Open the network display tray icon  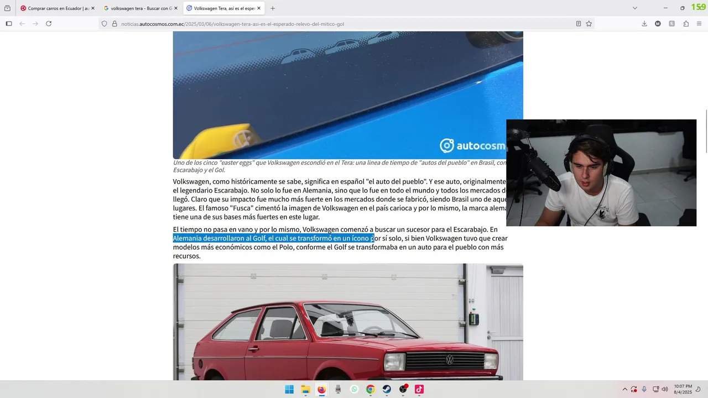pos(655,389)
